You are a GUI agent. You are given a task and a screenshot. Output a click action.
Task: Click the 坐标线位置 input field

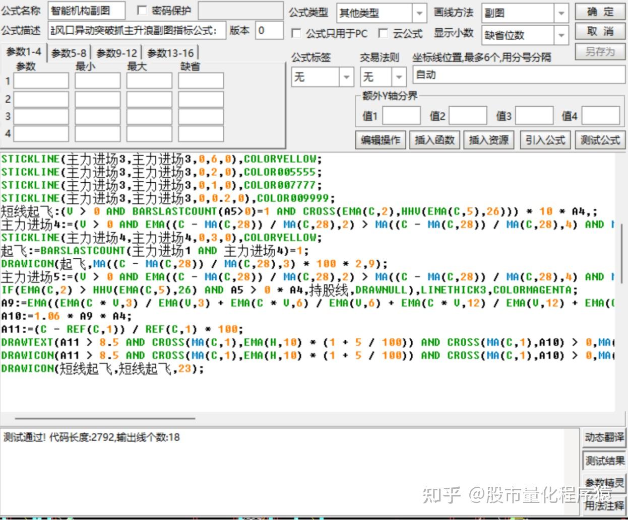pyautogui.click(x=519, y=75)
